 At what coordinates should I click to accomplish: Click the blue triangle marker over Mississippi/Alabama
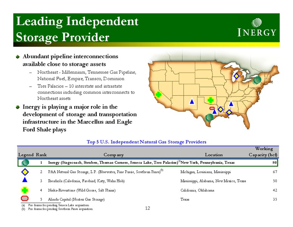[231, 103]
